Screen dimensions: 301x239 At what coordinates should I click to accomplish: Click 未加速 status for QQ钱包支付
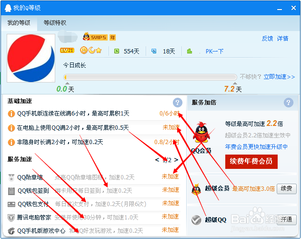tap(171, 203)
